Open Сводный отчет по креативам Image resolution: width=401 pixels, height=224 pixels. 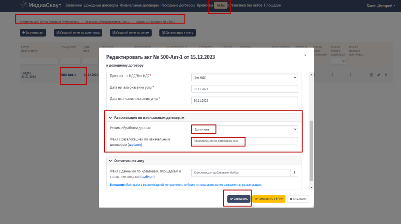pyautogui.click(x=78, y=32)
